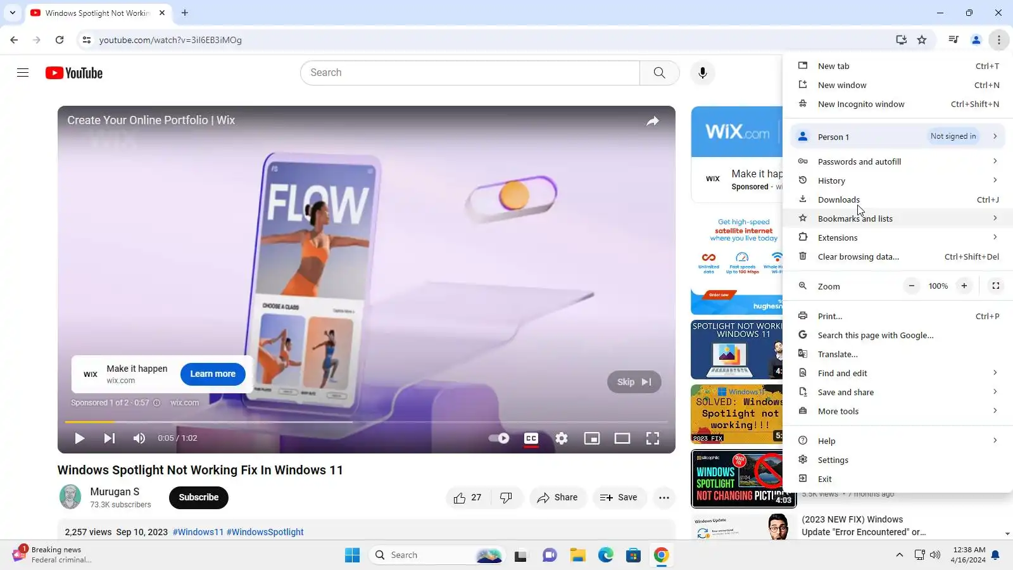Search with your voice microphone icon
The width and height of the screenshot is (1013, 570).
[x=702, y=73]
